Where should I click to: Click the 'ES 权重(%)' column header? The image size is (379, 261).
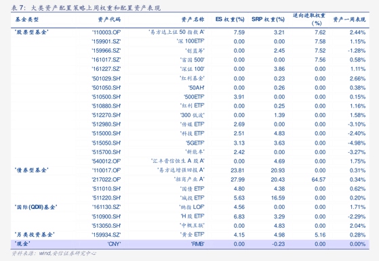(230, 20)
